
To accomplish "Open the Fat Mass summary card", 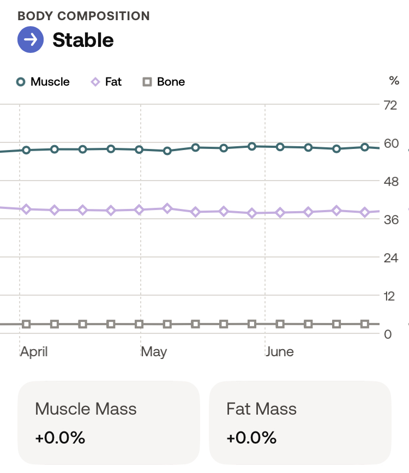I will (300, 423).
